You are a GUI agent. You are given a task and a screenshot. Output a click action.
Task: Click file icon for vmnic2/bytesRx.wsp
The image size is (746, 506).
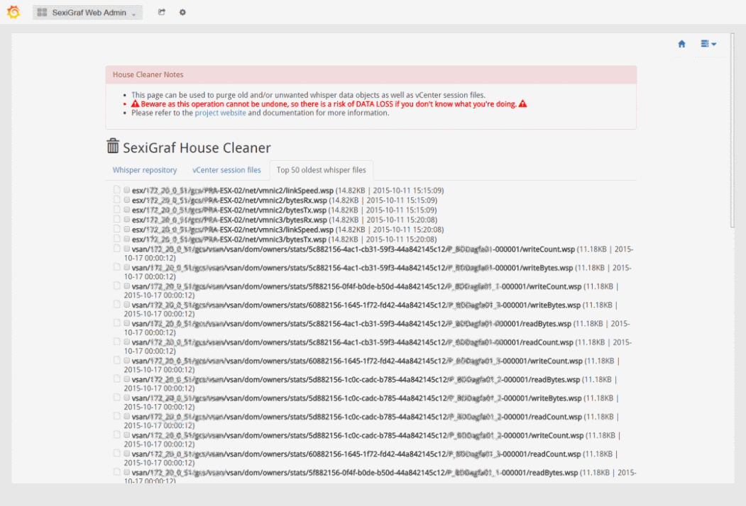tap(117, 200)
